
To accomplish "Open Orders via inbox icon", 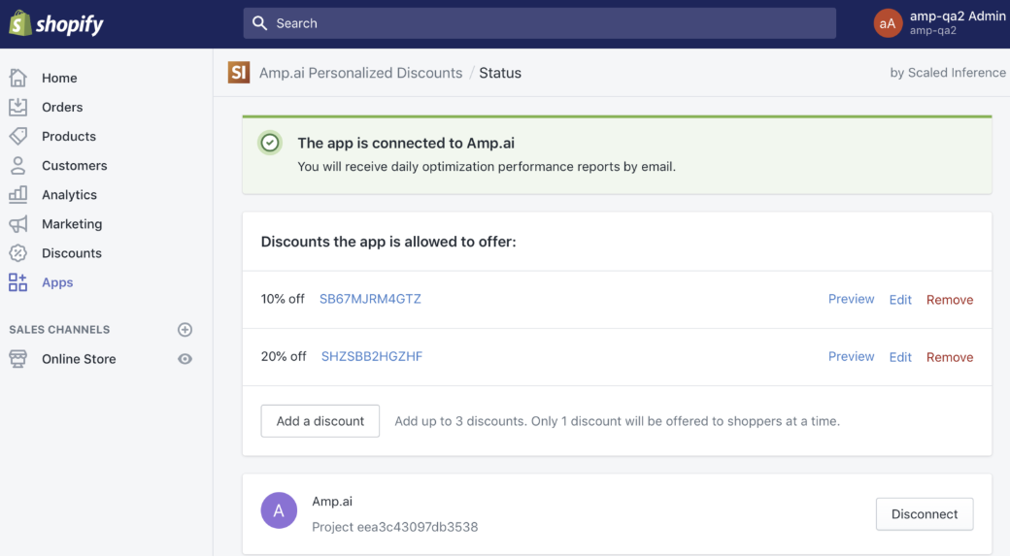I will click(x=18, y=107).
